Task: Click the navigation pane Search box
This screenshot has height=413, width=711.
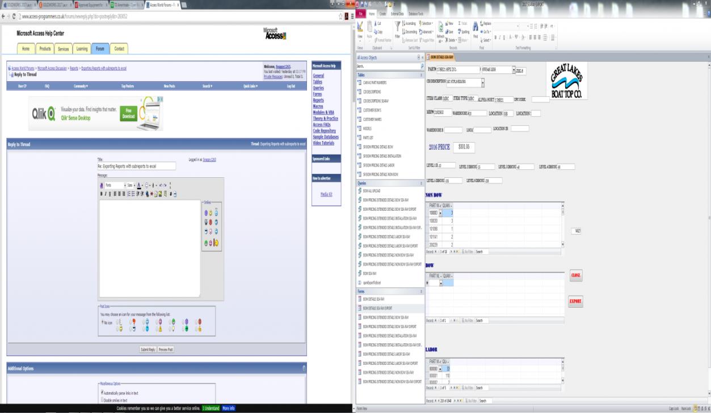Action: pos(388,66)
